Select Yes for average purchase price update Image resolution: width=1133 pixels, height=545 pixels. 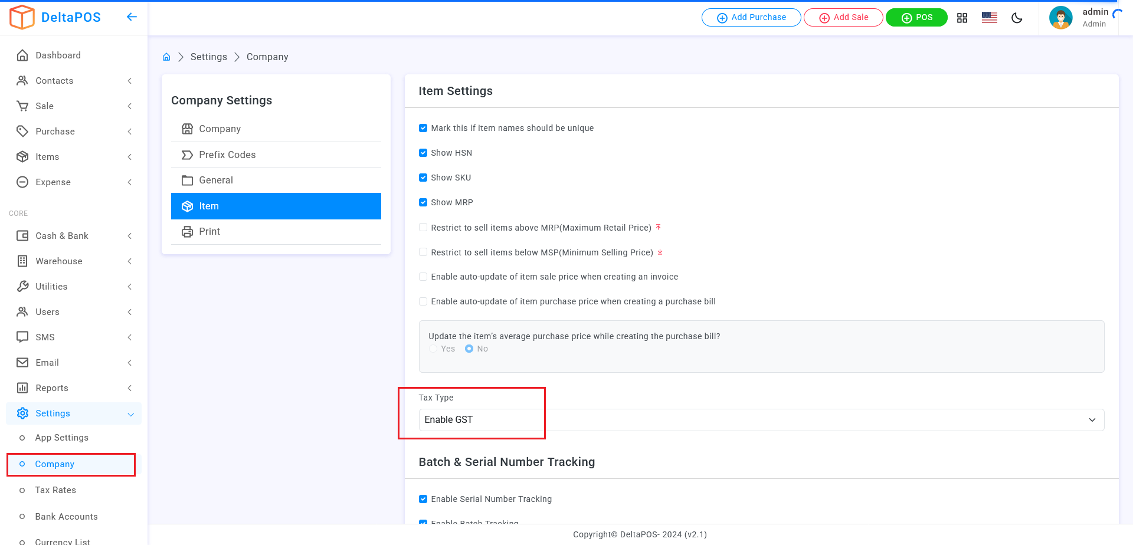coord(434,349)
